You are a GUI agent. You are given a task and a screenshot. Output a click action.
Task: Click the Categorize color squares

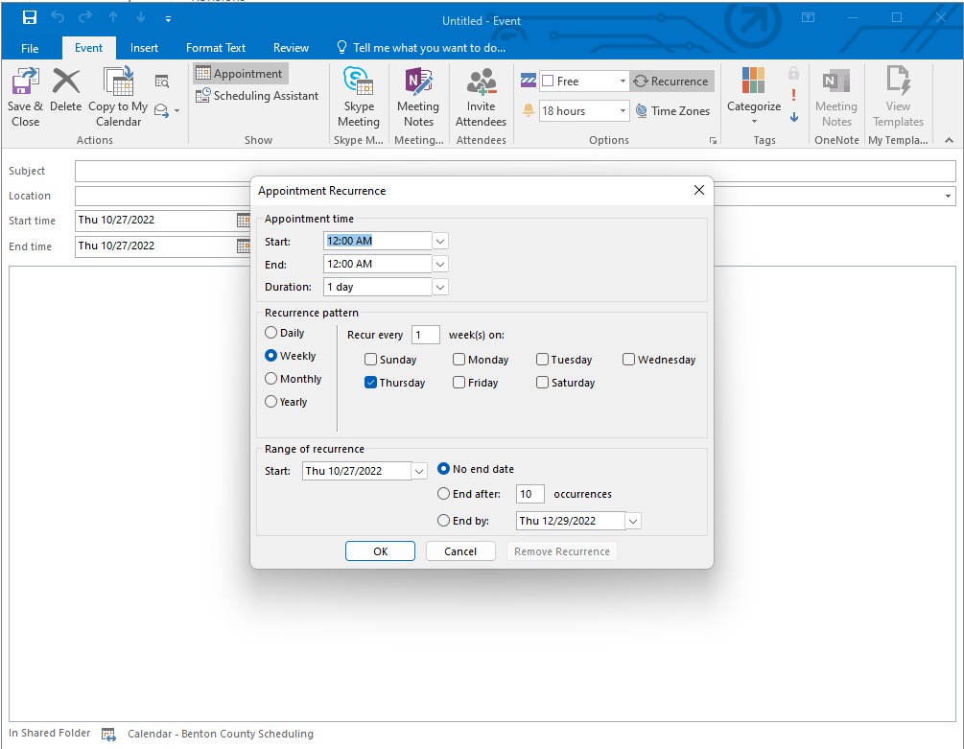tap(754, 81)
